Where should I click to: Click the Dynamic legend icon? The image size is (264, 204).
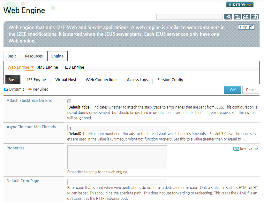coord(6,89)
